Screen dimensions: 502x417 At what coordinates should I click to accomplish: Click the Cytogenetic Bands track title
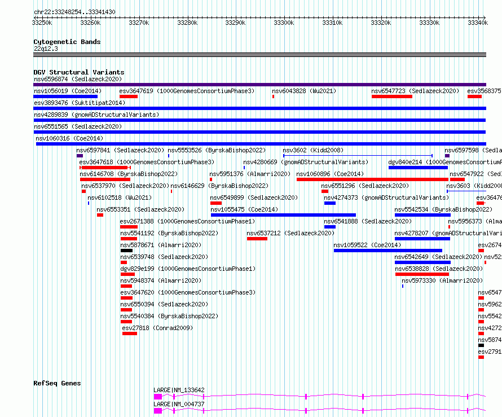67,42
